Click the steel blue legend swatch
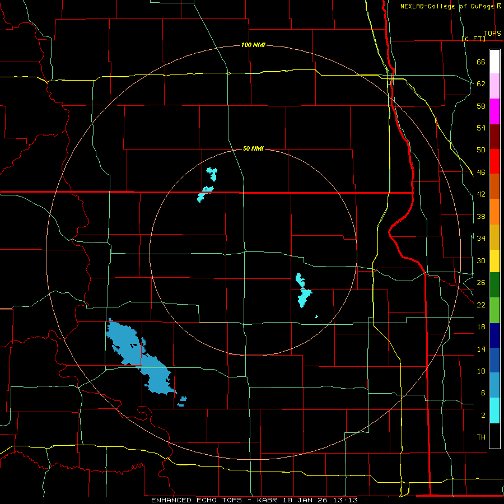504x504 pixels. pyautogui.click(x=494, y=385)
